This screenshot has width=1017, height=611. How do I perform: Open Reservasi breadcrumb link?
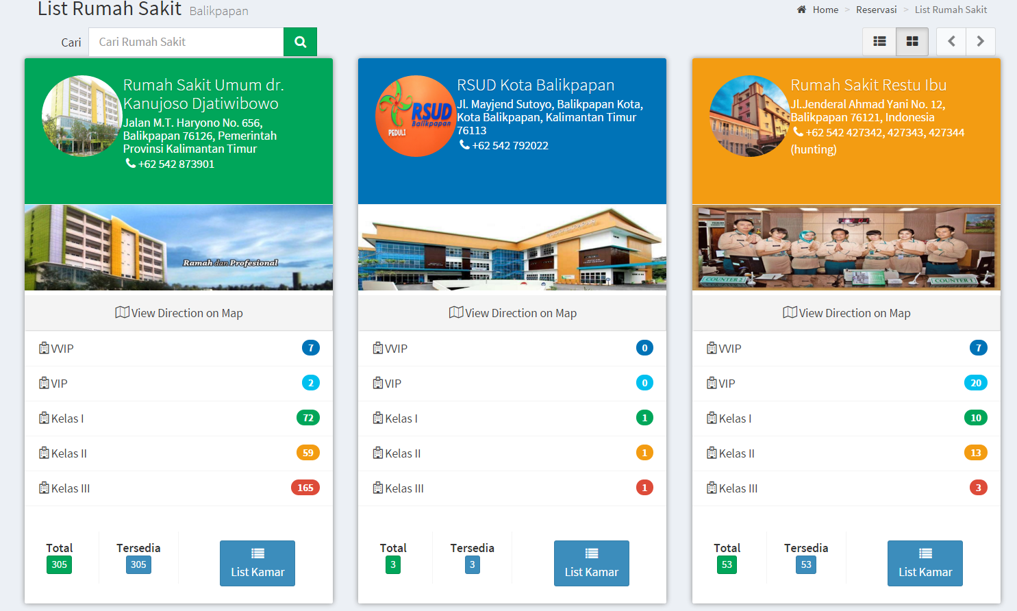876,10
